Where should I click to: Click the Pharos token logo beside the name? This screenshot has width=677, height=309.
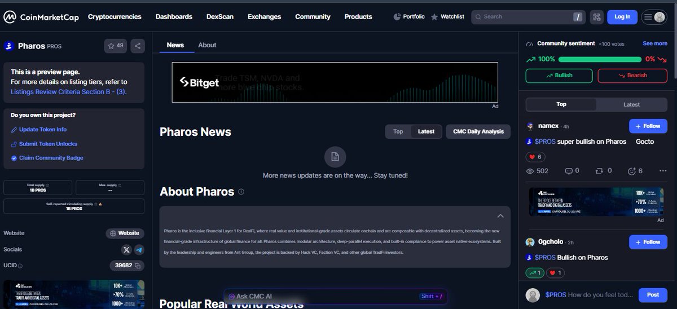(x=8, y=46)
